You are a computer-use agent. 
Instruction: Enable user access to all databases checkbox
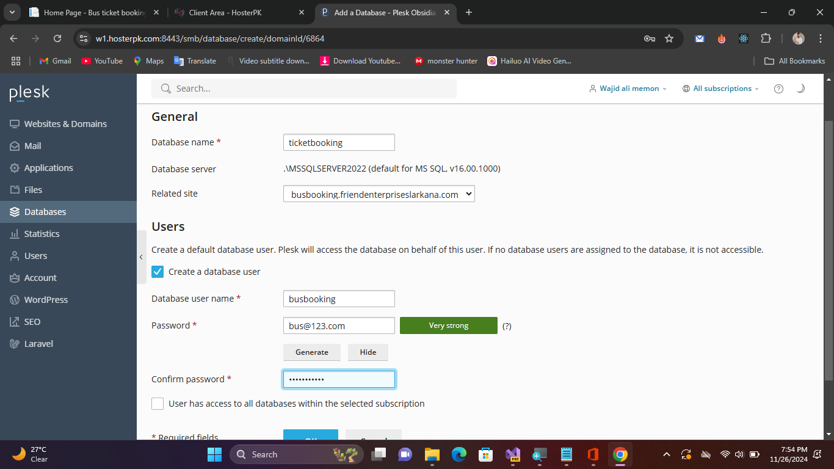(158, 404)
